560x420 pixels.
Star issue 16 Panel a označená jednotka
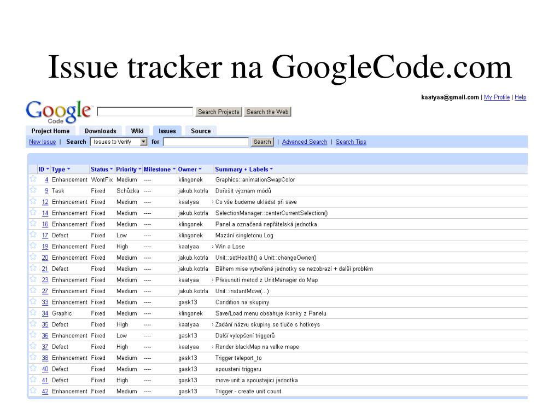[x=33, y=224]
